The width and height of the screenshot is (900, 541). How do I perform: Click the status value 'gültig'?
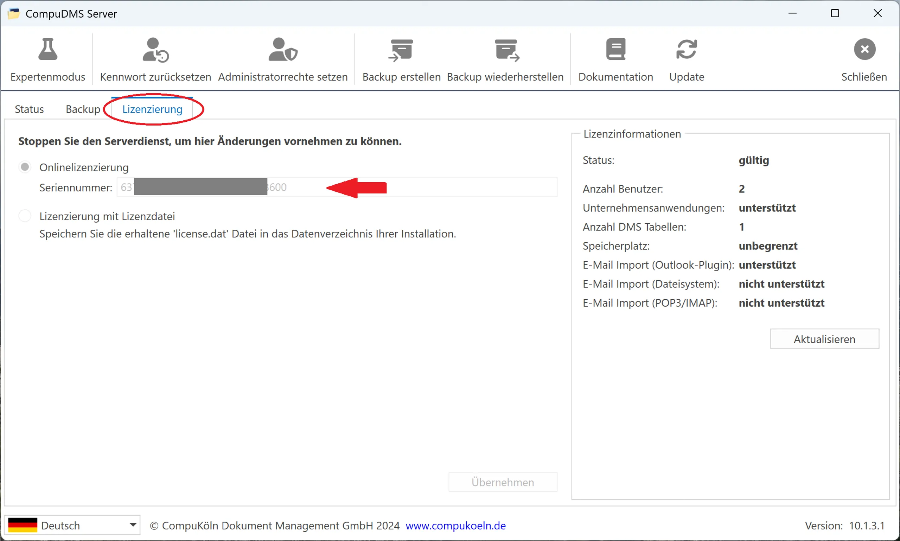pyautogui.click(x=753, y=160)
